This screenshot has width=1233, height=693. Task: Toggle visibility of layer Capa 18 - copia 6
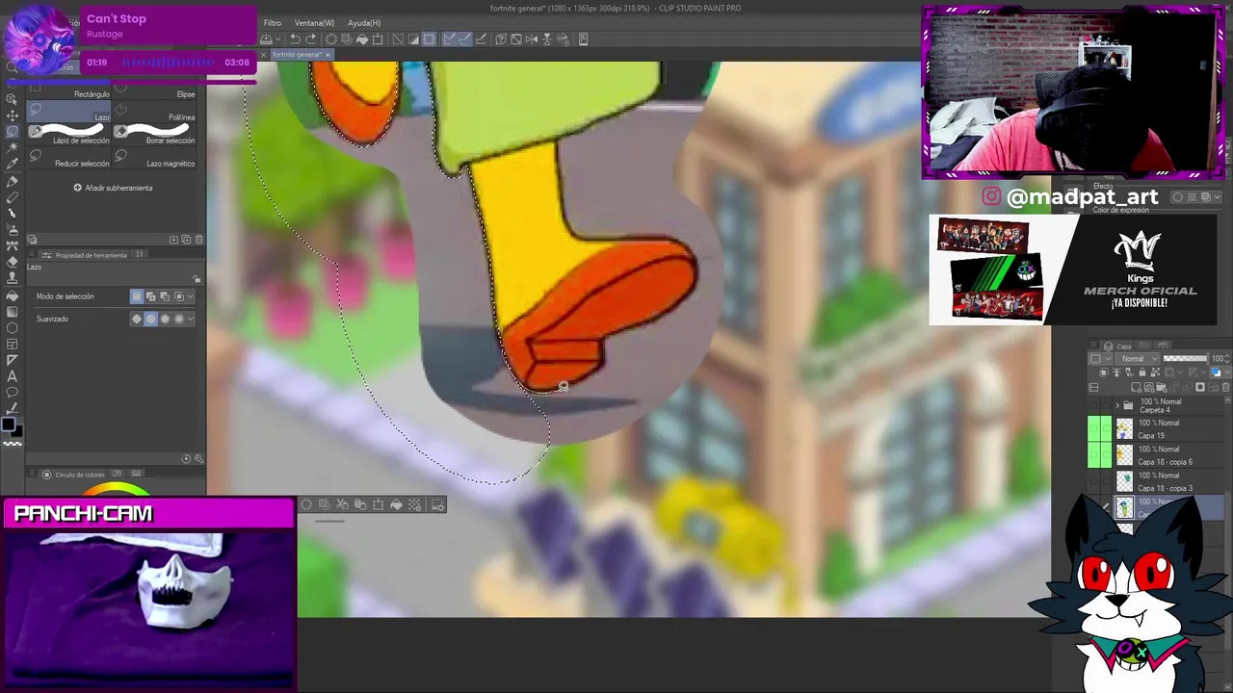[1093, 454]
